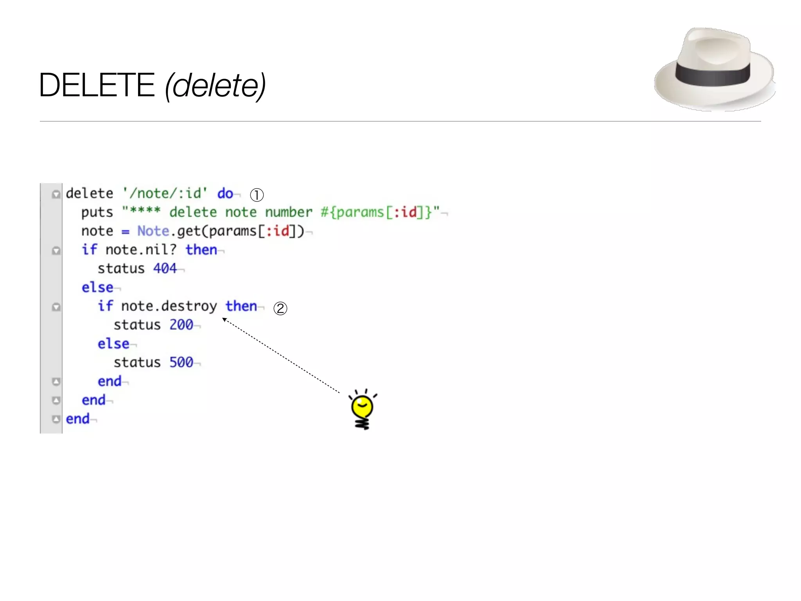
Task: Click the status 404 line
Action: pos(137,268)
